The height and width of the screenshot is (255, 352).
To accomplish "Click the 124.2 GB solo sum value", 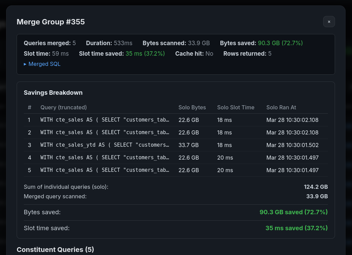I will tap(316, 187).
